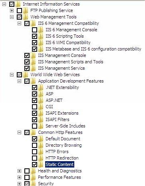The height and width of the screenshot is (186, 145).
Task: Uncheck the ISAPI Filters checkbox
Action: tap(34, 119)
